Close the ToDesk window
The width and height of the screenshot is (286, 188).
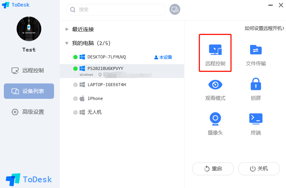[x=281, y=5]
